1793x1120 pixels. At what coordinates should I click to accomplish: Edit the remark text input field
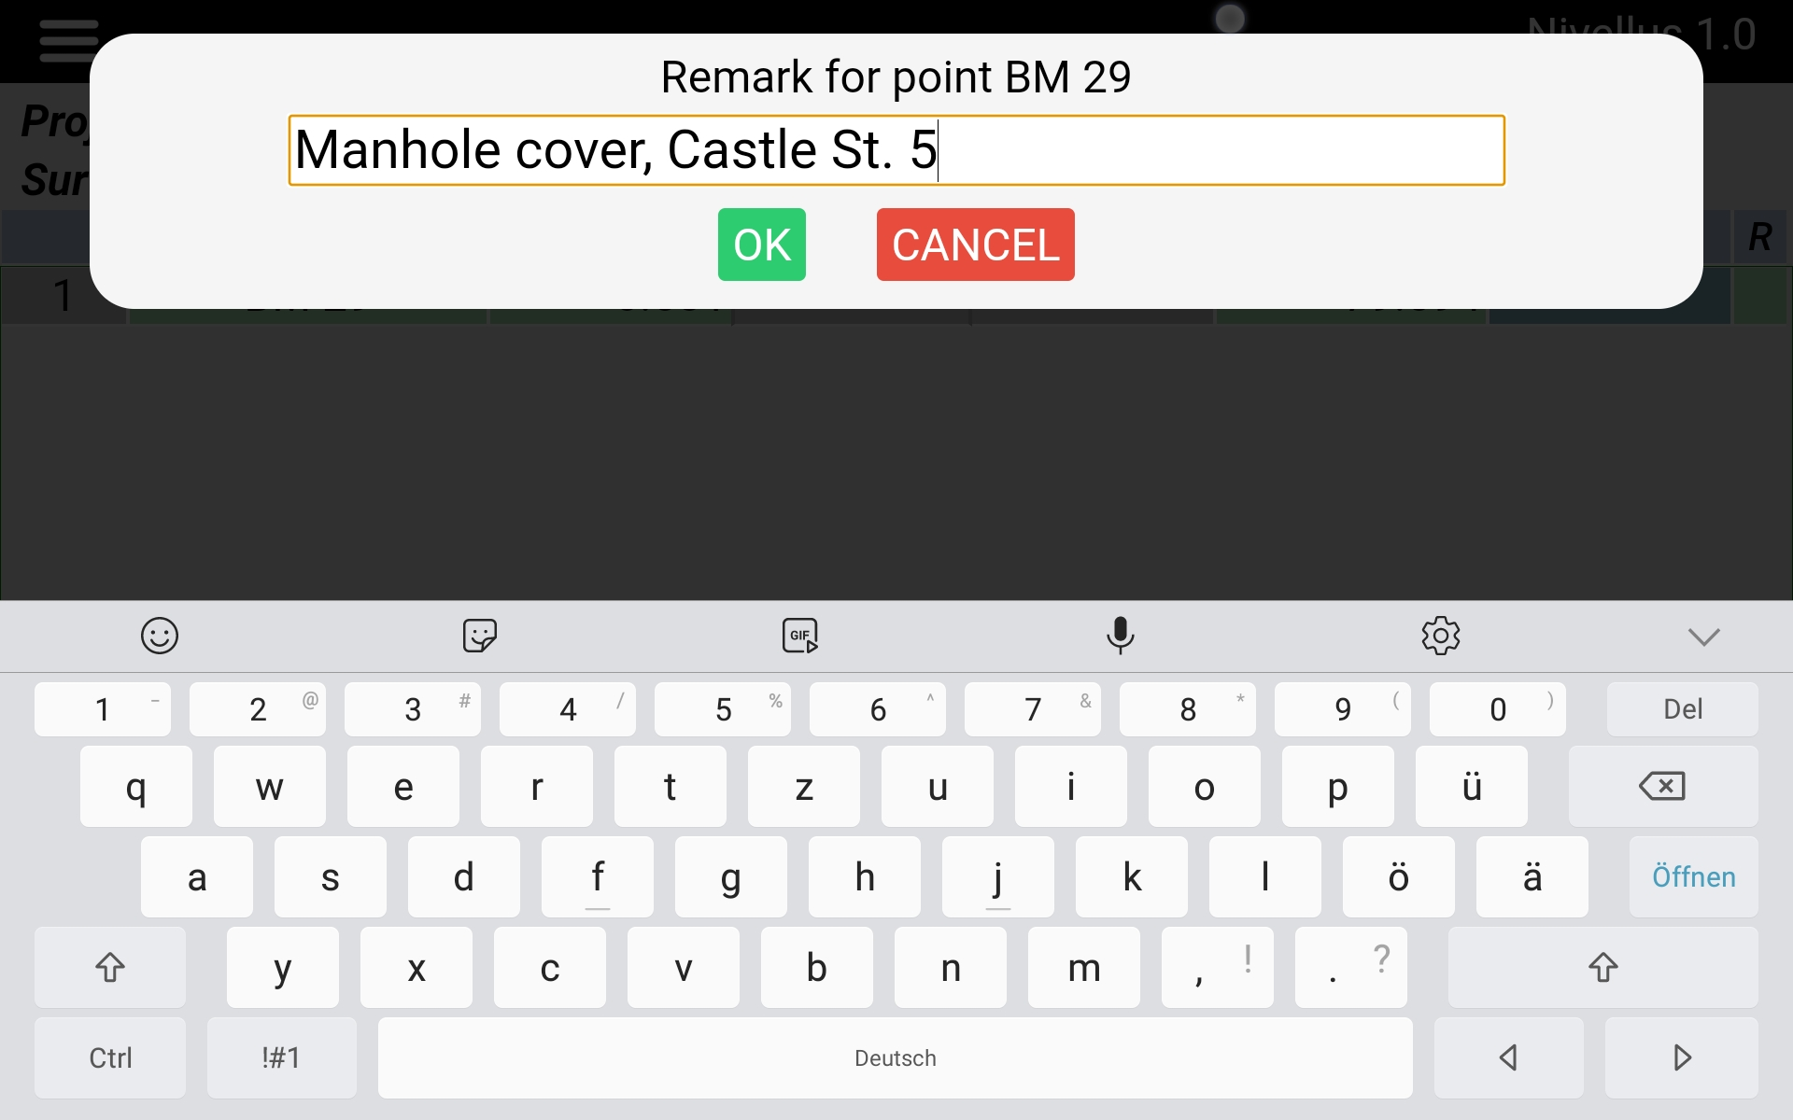coord(896,149)
